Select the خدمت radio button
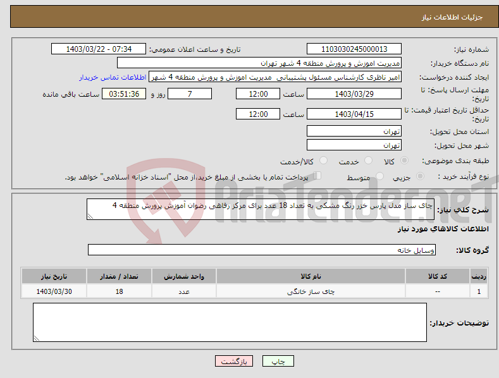The height and width of the screenshot is (378, 499). tap(368, 161)
